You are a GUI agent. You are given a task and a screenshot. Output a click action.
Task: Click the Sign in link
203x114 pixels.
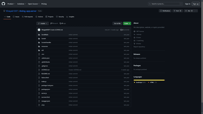(x=187, y=4)
